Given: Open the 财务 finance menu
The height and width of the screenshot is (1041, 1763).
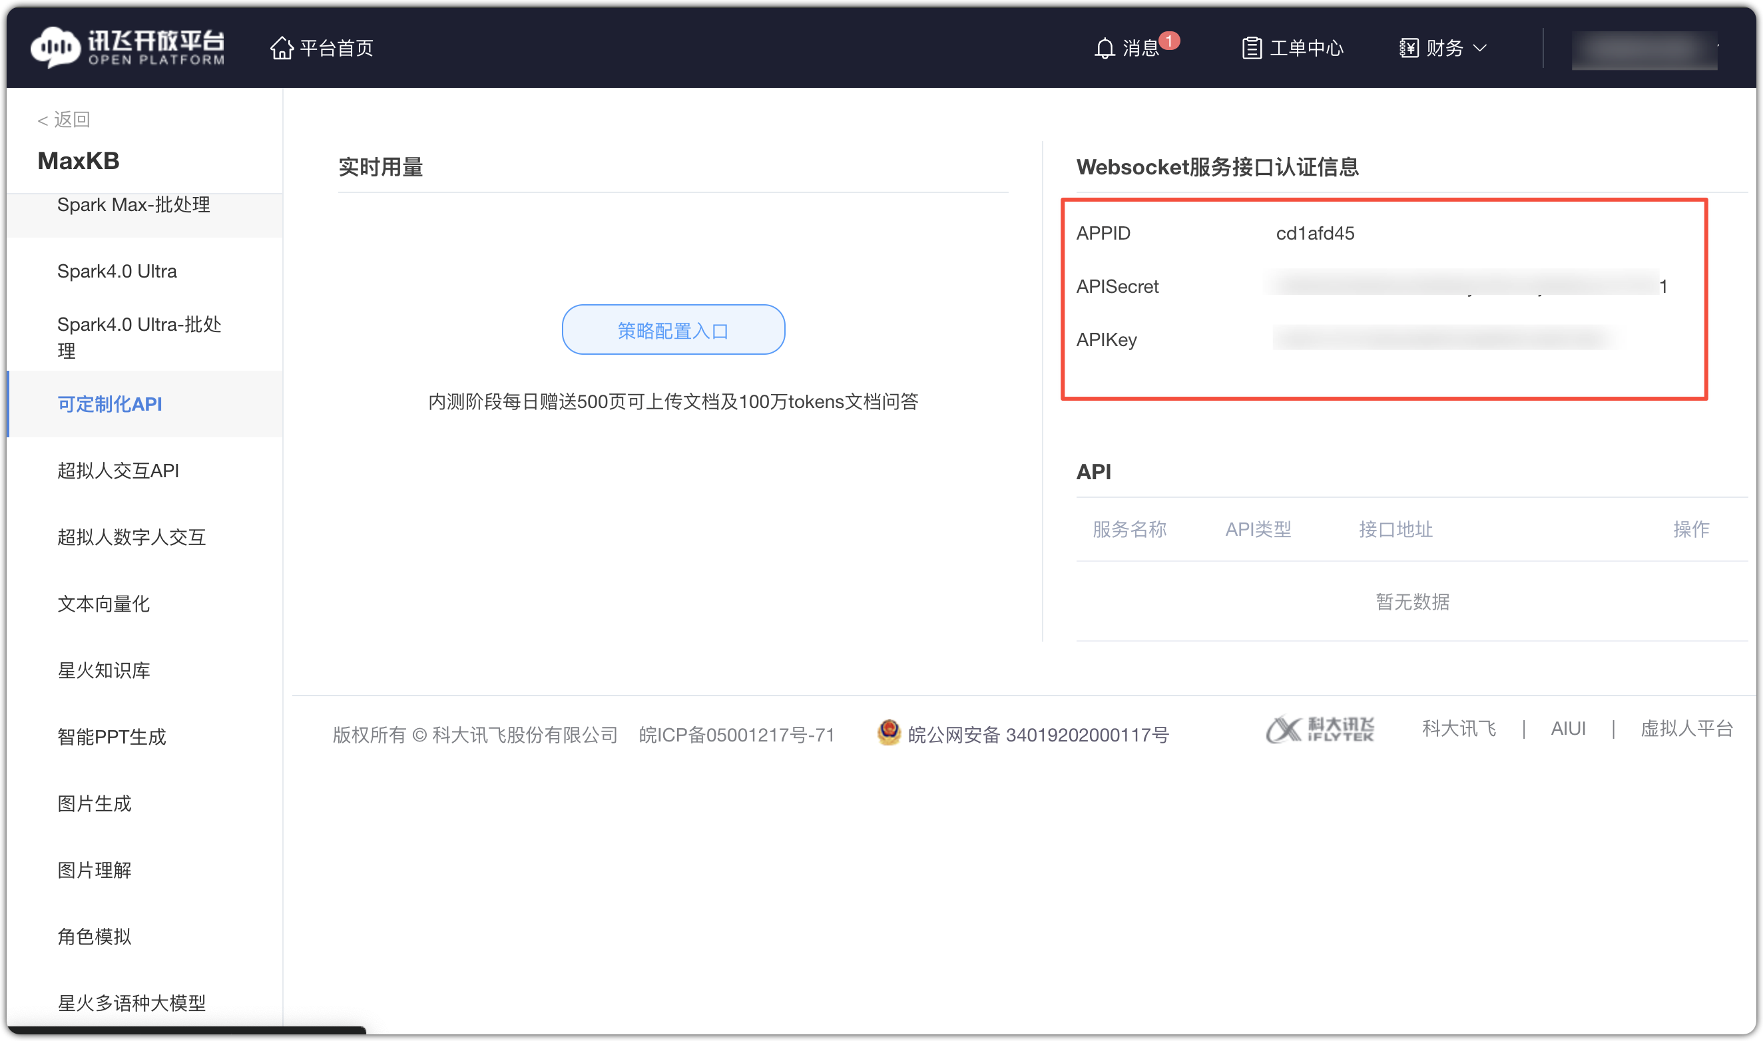Looking at the screenshot, I should [1443, 49].
